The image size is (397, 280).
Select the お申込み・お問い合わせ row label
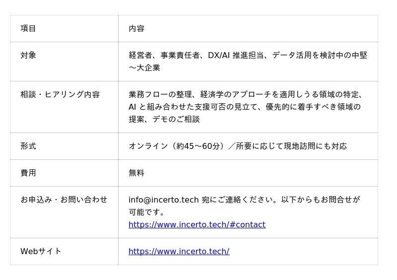point(64,200)
